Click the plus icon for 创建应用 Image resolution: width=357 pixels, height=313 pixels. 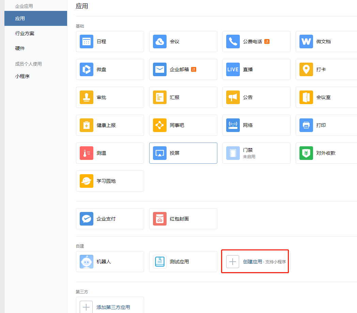pos(232,262)
